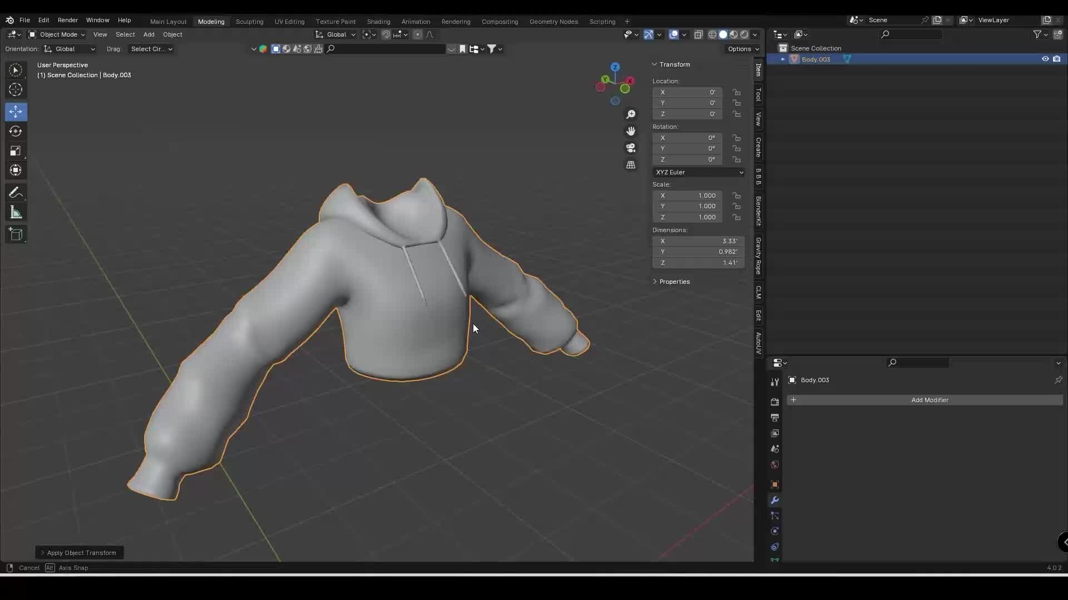Open the Physics properties tab

point(775,531)
